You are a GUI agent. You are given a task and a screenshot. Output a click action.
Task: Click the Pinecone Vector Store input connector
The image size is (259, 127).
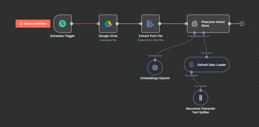pos(187,24)
